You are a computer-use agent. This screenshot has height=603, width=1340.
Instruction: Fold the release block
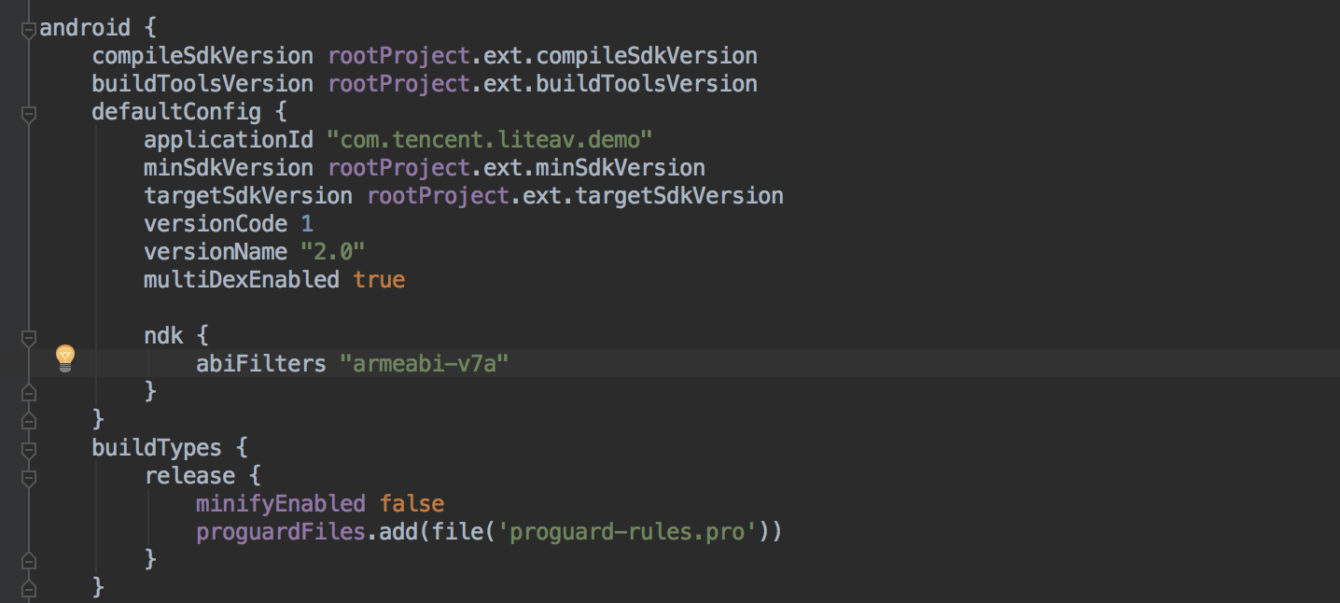(29, 477)
